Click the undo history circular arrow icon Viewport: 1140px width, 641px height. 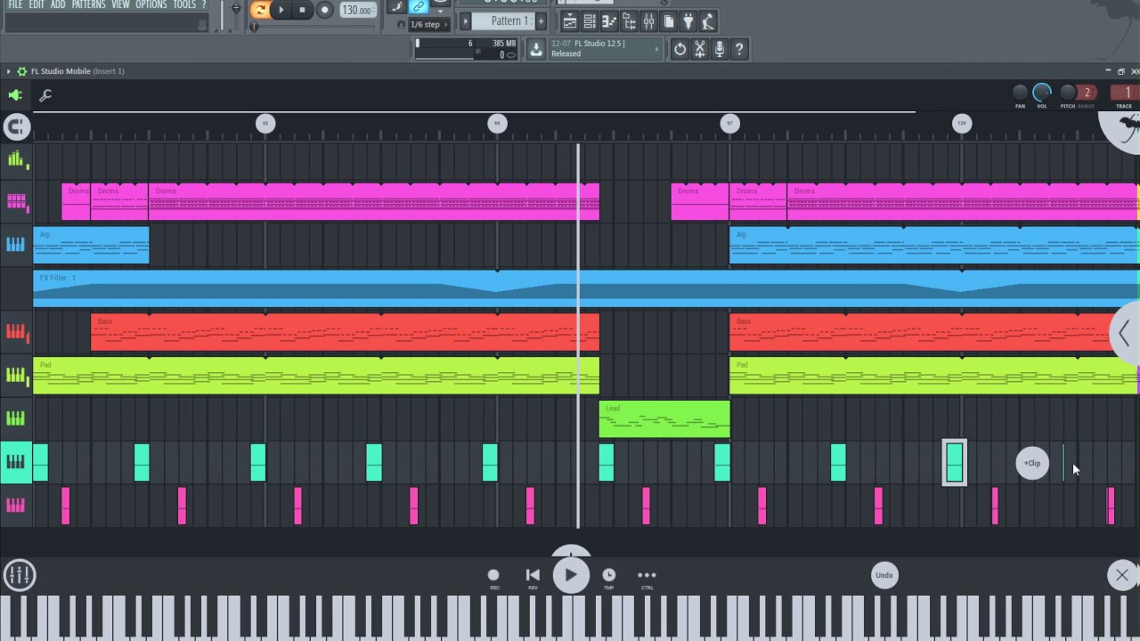click(x=680, y=50)
